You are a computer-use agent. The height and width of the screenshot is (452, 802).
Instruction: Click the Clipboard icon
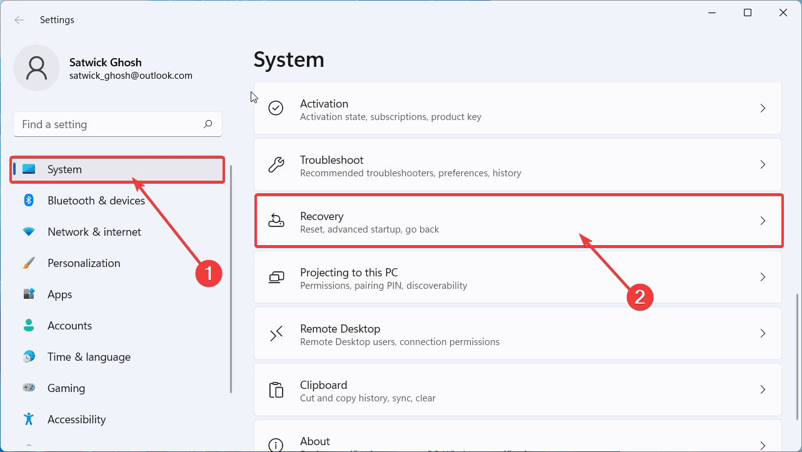pos(276,389)
